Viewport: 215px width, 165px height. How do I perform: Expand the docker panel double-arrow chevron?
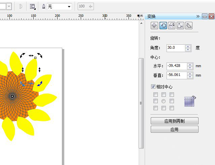[198, 16]
